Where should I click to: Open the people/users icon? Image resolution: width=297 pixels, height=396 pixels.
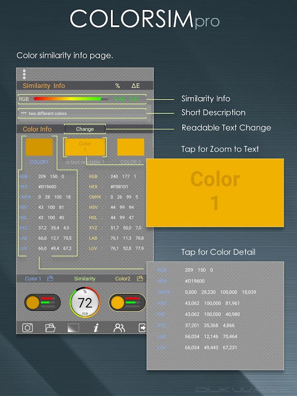(x=119, y=328)
